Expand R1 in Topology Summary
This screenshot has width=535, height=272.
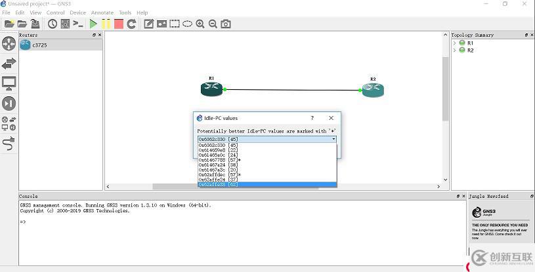[x=454, y=43]
